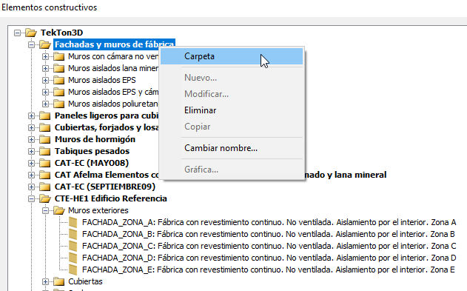Screen dimensions: 467x291
Task: Click the FACHADA_ZONA_C wall element icon
Action: point(73,246)
